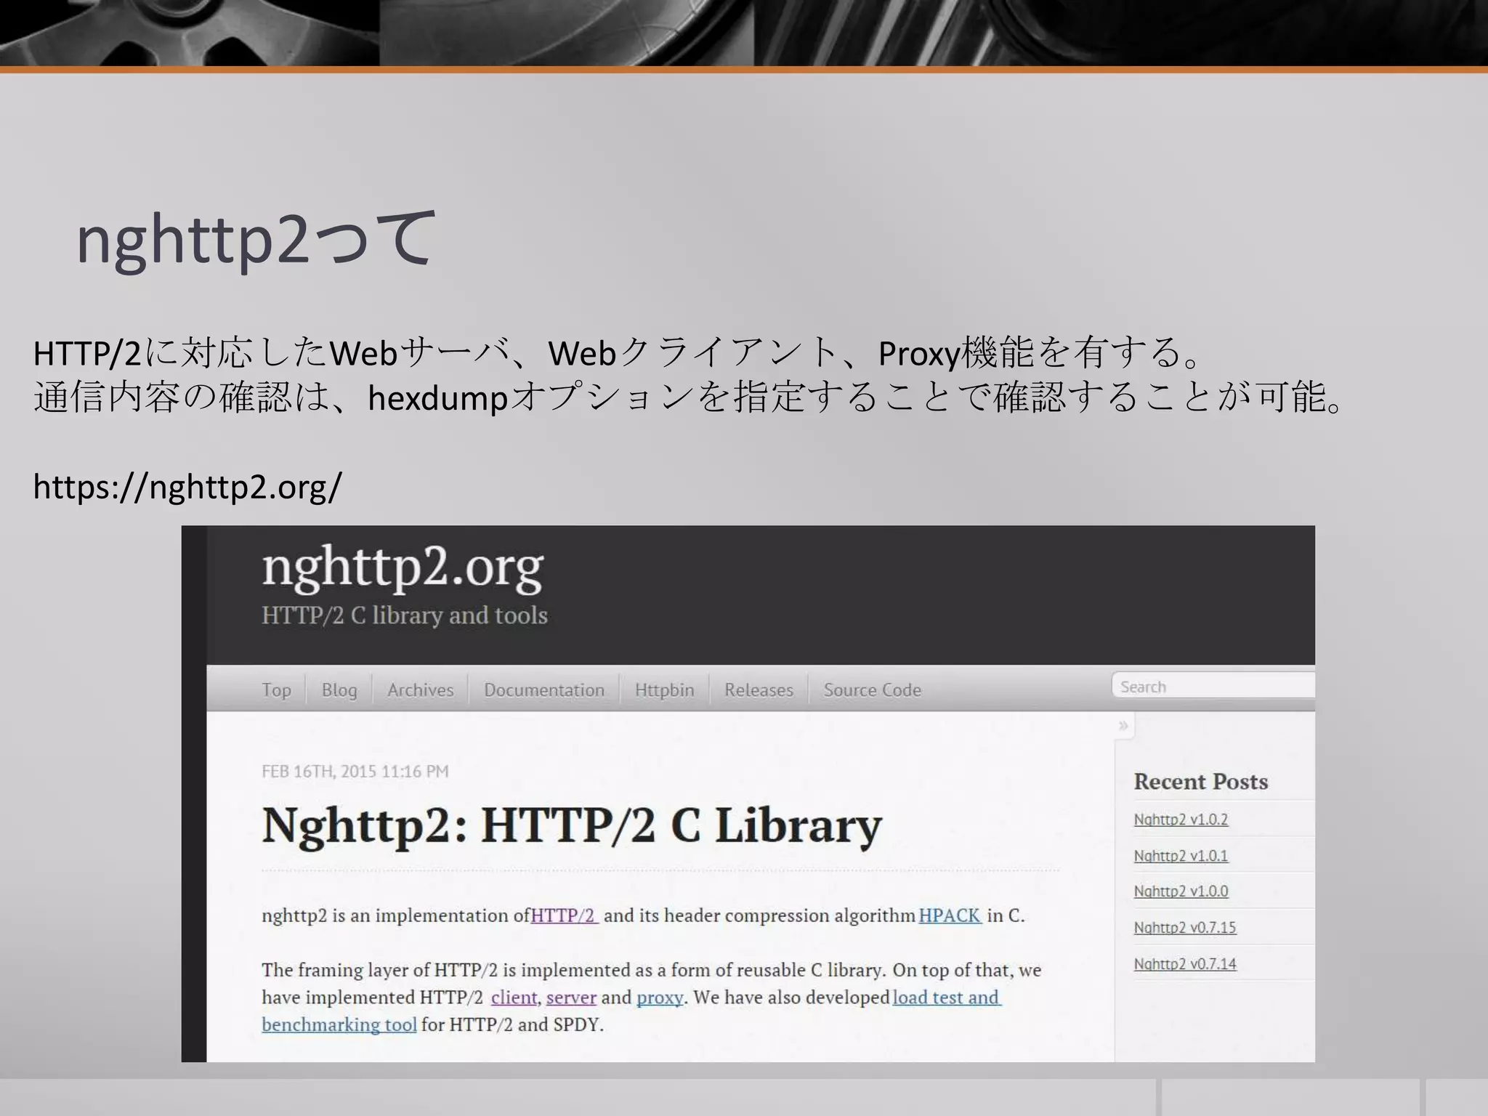Open the client link

pyautogui.click(x=514, y=998)
